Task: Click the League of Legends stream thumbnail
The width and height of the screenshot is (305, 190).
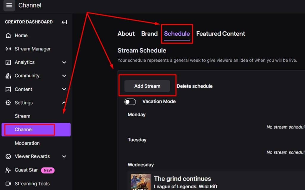Action: tap(141, 182)
